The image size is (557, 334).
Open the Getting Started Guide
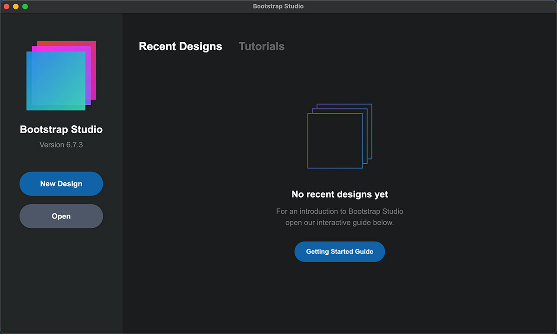tap(339, 251)
